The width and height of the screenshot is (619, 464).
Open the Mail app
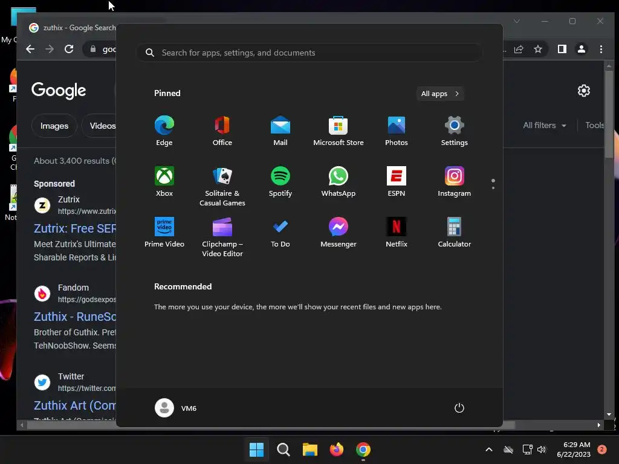point(280,131)
